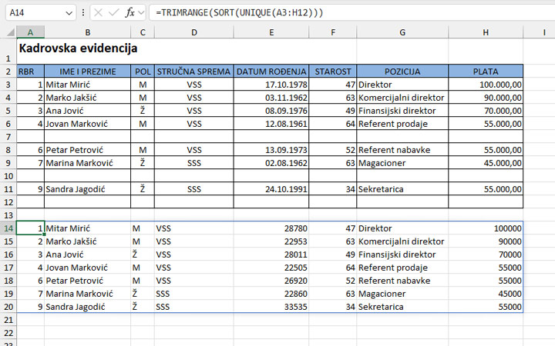Click cell containing 100.000,00 salary
Image resolution: width=555 pixels, height=346 pixels.
486,85
